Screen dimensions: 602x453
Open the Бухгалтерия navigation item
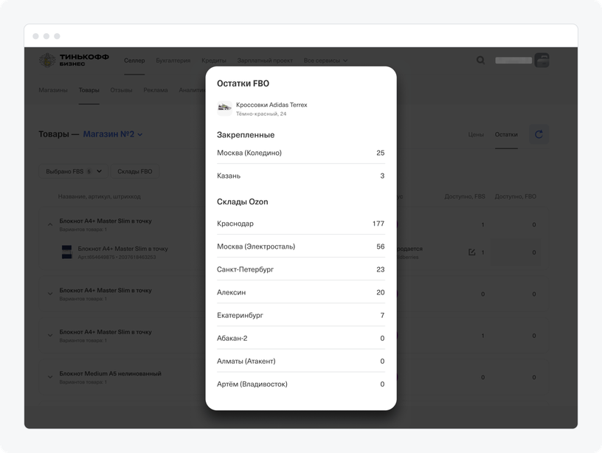[173, 60]
